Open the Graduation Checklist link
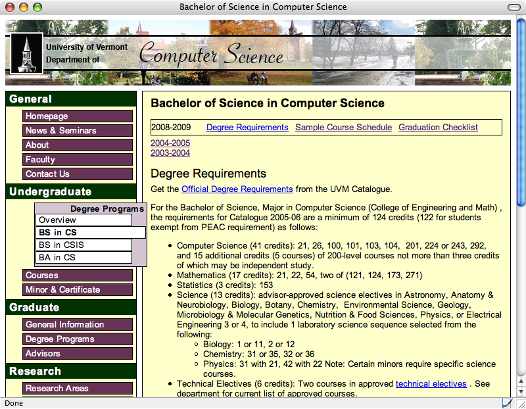This screenshot has width=526, height=409. [438, 128]
